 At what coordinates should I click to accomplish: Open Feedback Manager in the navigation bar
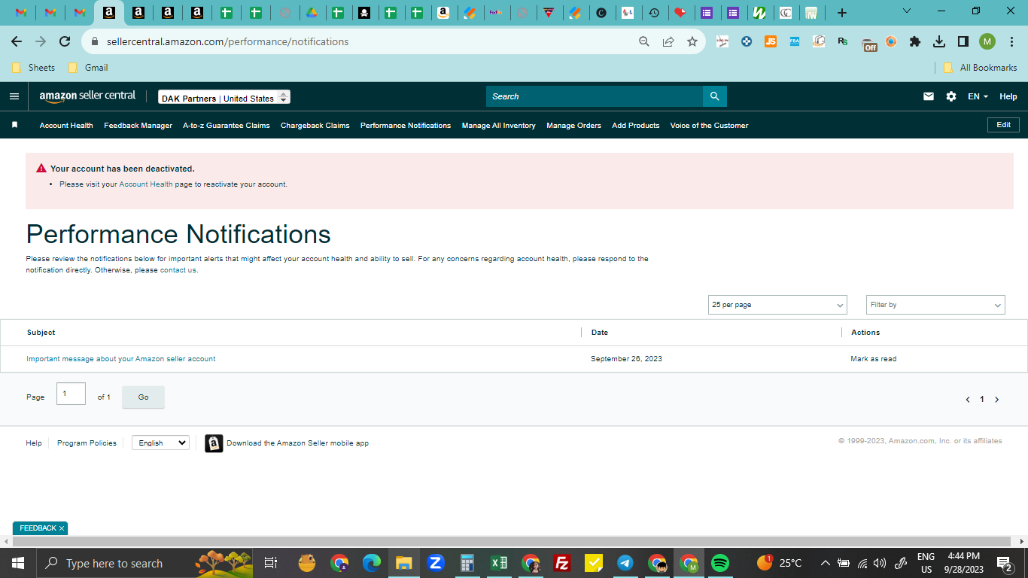138,126
